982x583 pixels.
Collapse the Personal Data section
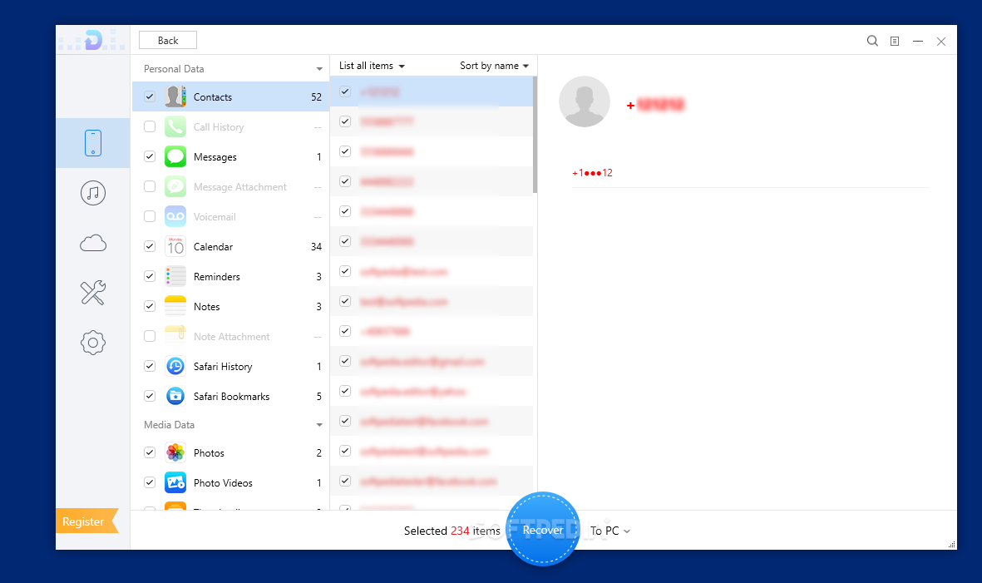[x=319, y=69]
